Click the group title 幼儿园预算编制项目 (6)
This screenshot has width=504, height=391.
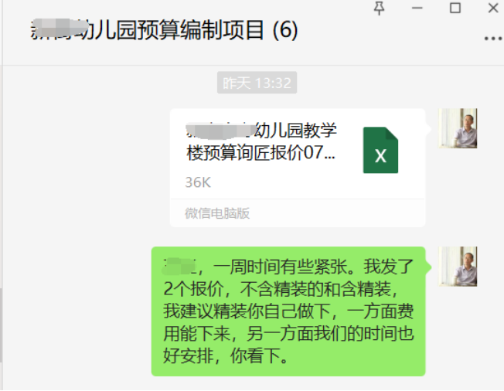[164, 30]
